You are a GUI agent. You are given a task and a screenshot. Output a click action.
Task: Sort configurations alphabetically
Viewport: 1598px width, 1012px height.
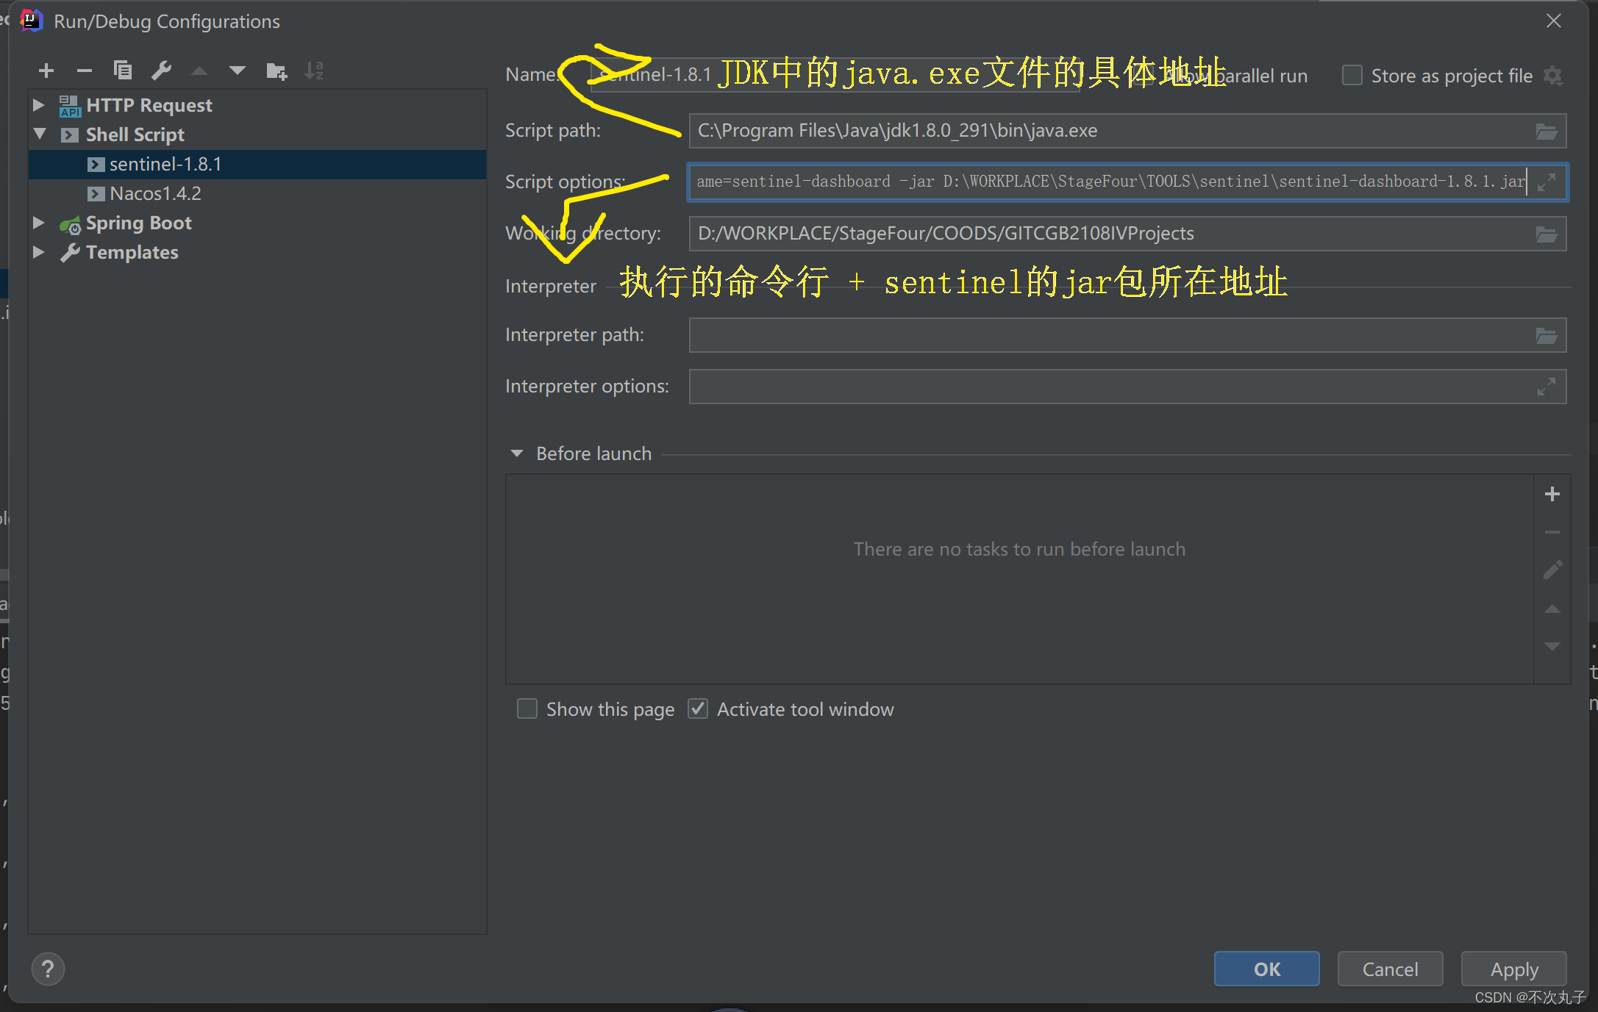[x=314, y=71]
